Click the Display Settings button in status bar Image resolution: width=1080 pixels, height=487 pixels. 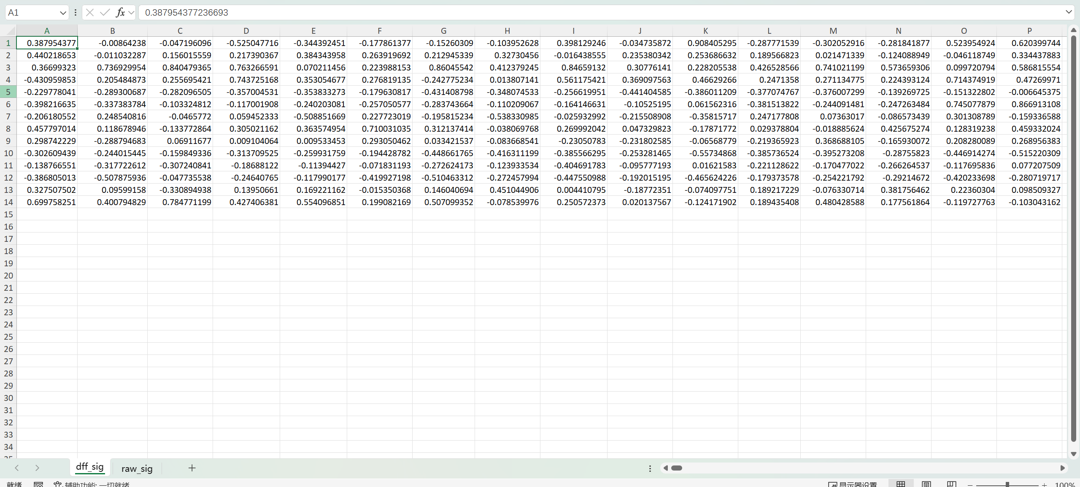click(x=853, y=484)
